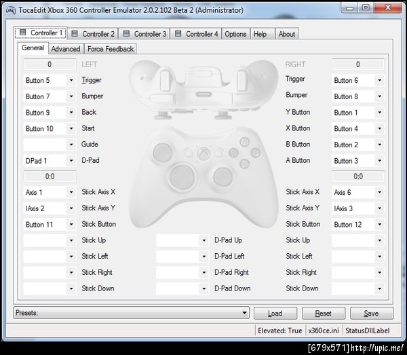This screenshot has height=355, width=407.
Task: Click the controller status icon on Controller 2 tab
Action: click(75, 33)
